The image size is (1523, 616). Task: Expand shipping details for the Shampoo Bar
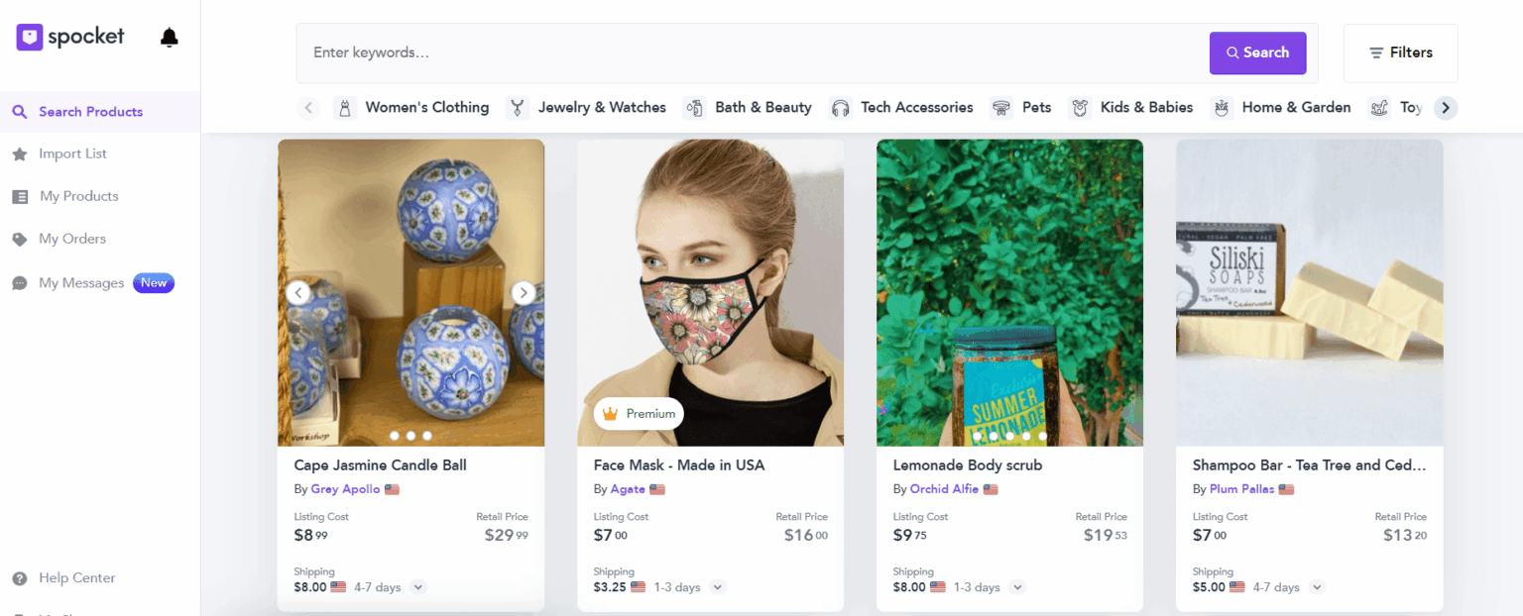[1316, 586]
